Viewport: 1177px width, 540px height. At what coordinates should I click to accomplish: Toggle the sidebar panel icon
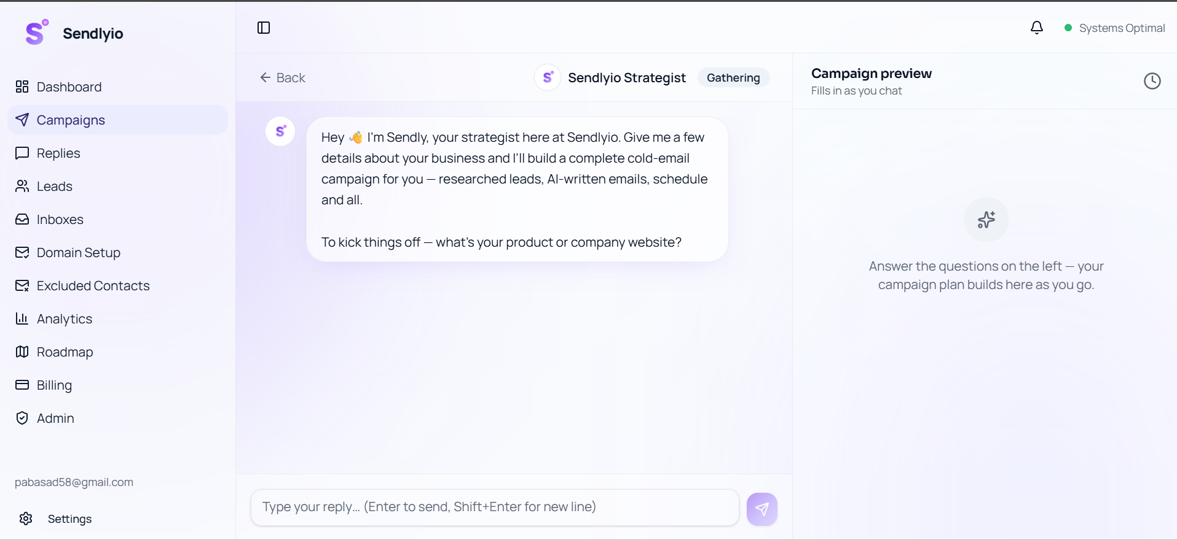coord(264,28)
